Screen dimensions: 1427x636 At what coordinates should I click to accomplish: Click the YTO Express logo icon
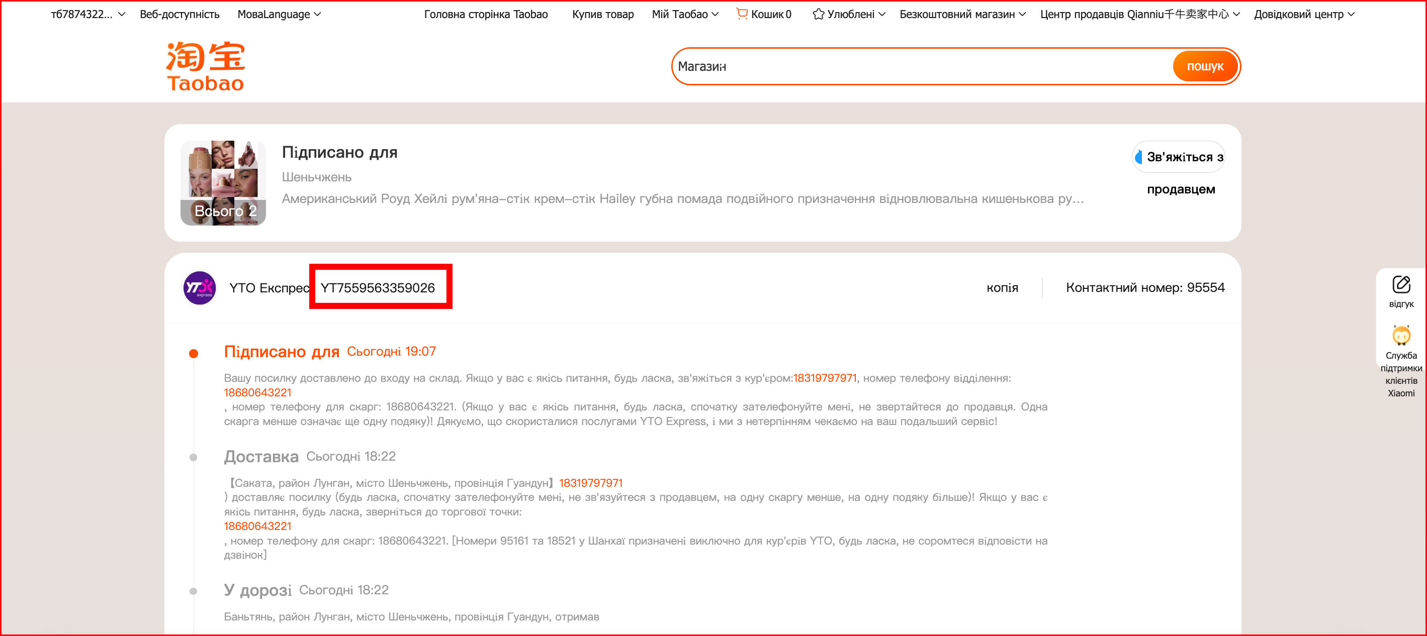point(200,288)
